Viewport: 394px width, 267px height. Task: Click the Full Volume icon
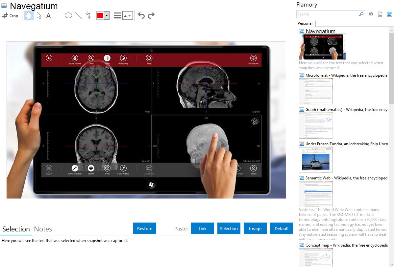pyautogui.click(x=253, y=58)
